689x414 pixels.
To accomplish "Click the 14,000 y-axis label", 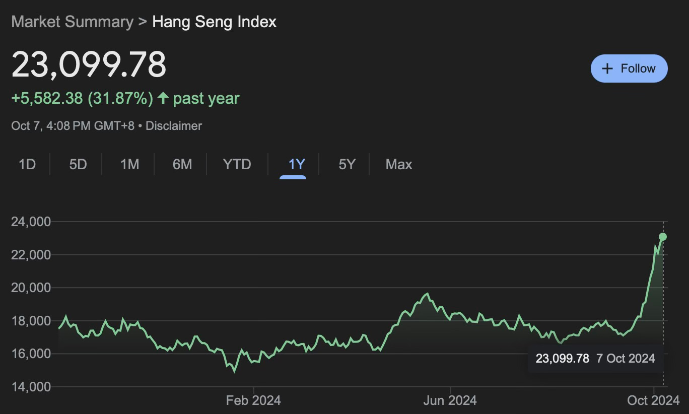I will point(31,387).
